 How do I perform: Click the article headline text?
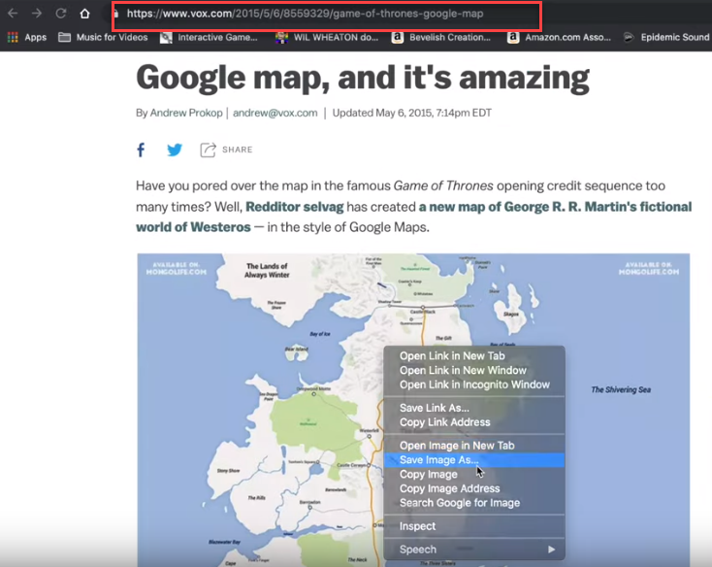[x=363, y=78]
